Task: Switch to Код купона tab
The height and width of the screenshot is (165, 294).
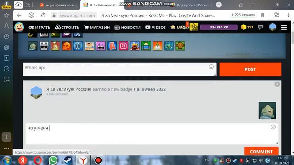Action: pyautogui.click(x=189, y=5)
